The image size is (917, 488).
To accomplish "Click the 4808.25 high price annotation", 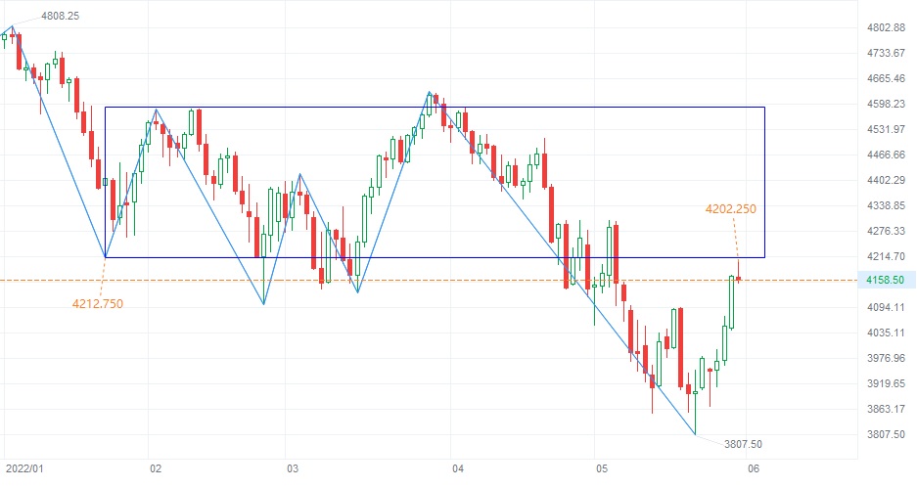I will (61, 16).
